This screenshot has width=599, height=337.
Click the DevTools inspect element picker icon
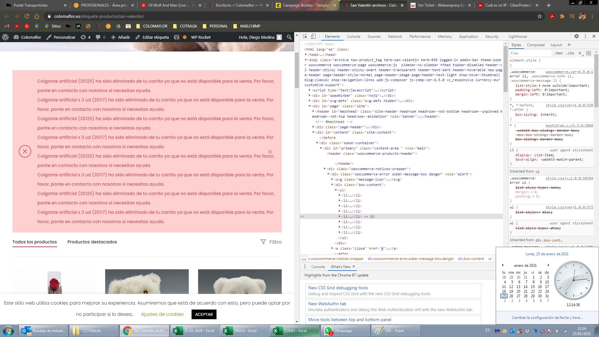[305, 37]
